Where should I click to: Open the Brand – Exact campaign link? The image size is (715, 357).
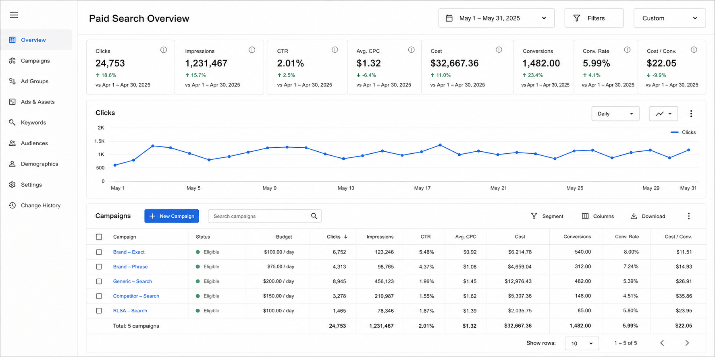[129, 252]
